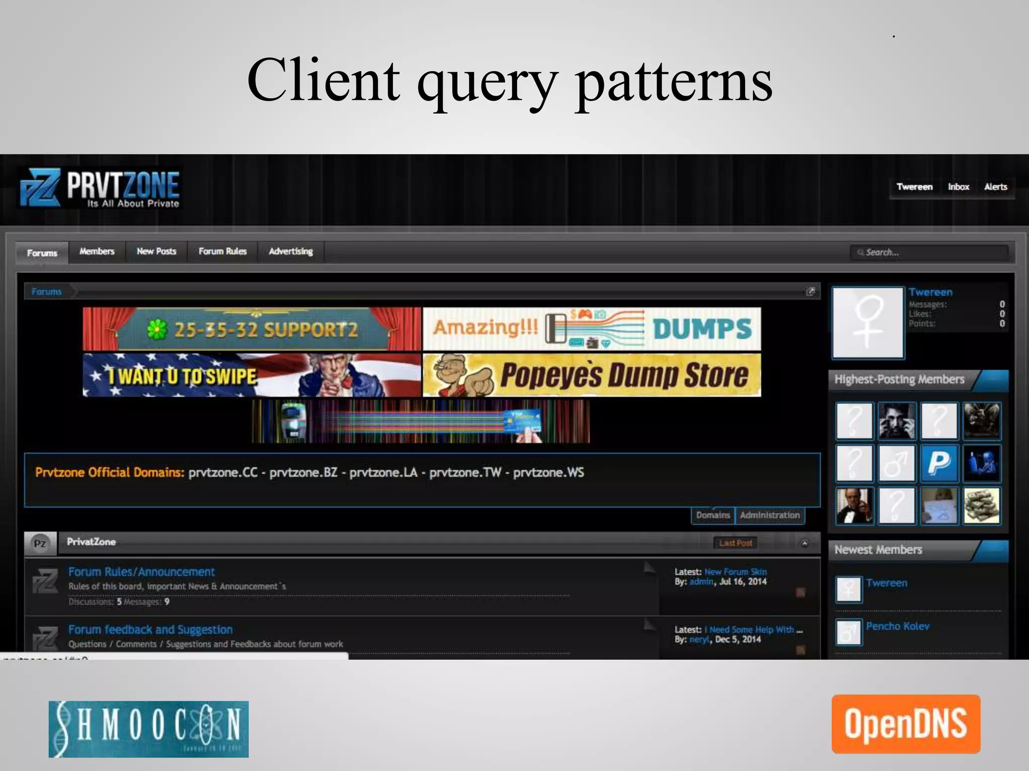This screenshot has height=771, width=1029.
Task: Click the dark creature member avatar
Action: coord(982,421)
